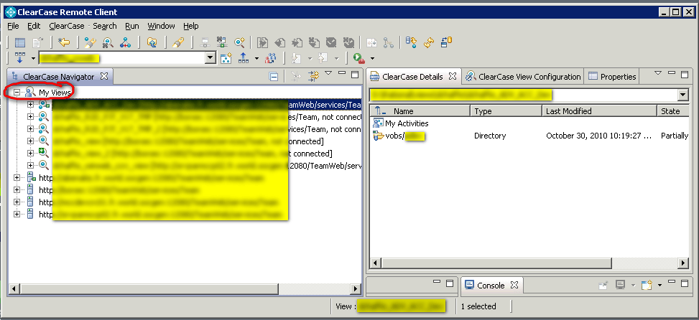This screenshot has height=320, width=699.
Task: Collapse all in ClearCase Navigator
Action: 274,77
